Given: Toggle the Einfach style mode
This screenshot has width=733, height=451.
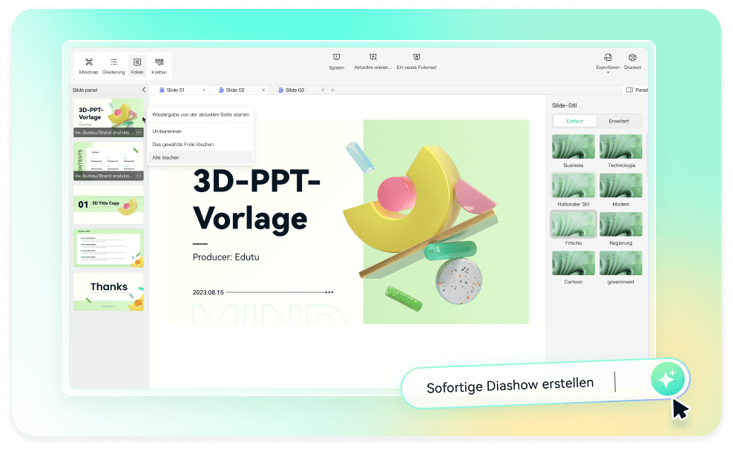Looking at the screenshot, I should coord(575,121).
